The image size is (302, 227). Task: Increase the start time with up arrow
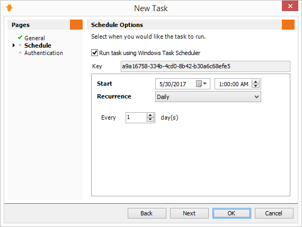[x=255, y=82]
